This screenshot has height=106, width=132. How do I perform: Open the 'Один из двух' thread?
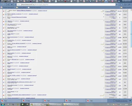(11, 53)
